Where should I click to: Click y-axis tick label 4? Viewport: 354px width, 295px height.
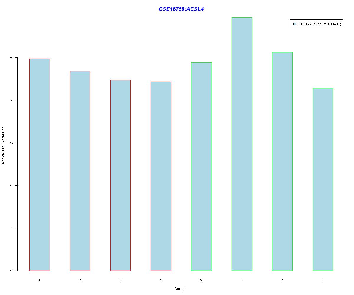pos(12,100)
